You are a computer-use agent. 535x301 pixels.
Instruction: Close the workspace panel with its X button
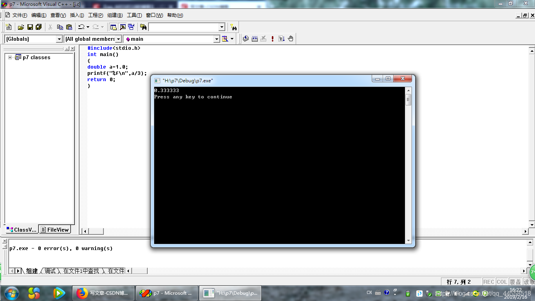click(72, 49)
